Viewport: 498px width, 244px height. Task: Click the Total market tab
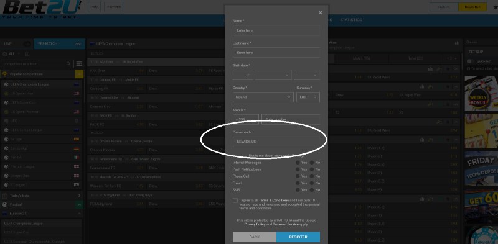click(416, 58)
